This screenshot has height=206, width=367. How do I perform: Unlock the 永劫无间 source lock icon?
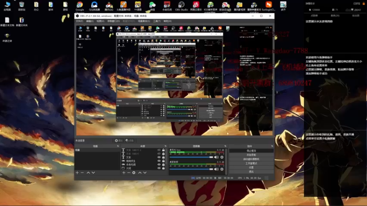click(x=163, y=164)
